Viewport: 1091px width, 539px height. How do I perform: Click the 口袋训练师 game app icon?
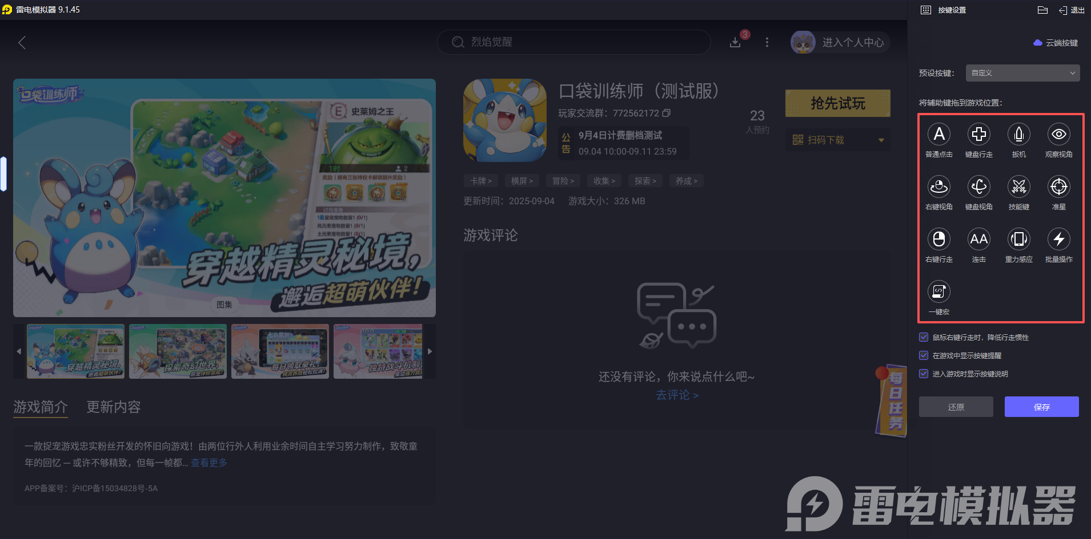pos(505,120)
